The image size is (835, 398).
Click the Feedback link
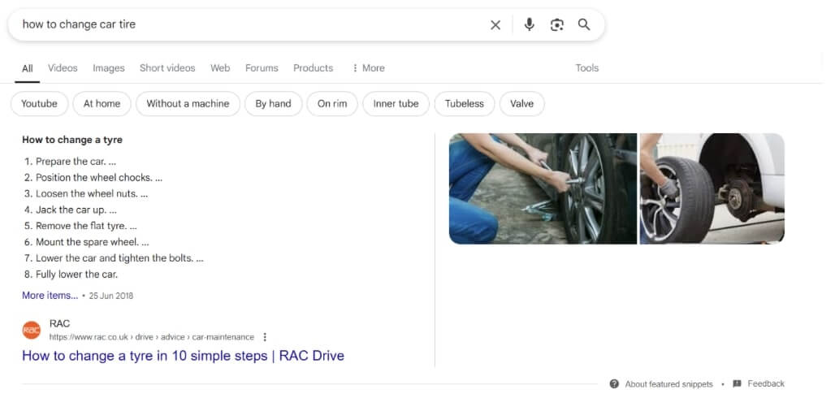(x=766, y=383)
